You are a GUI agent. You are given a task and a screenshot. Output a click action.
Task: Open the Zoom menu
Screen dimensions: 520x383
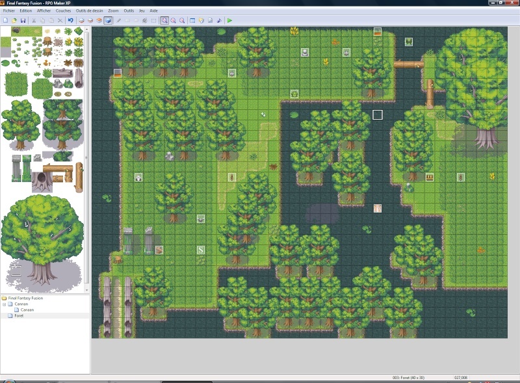(x=113, y=10)
